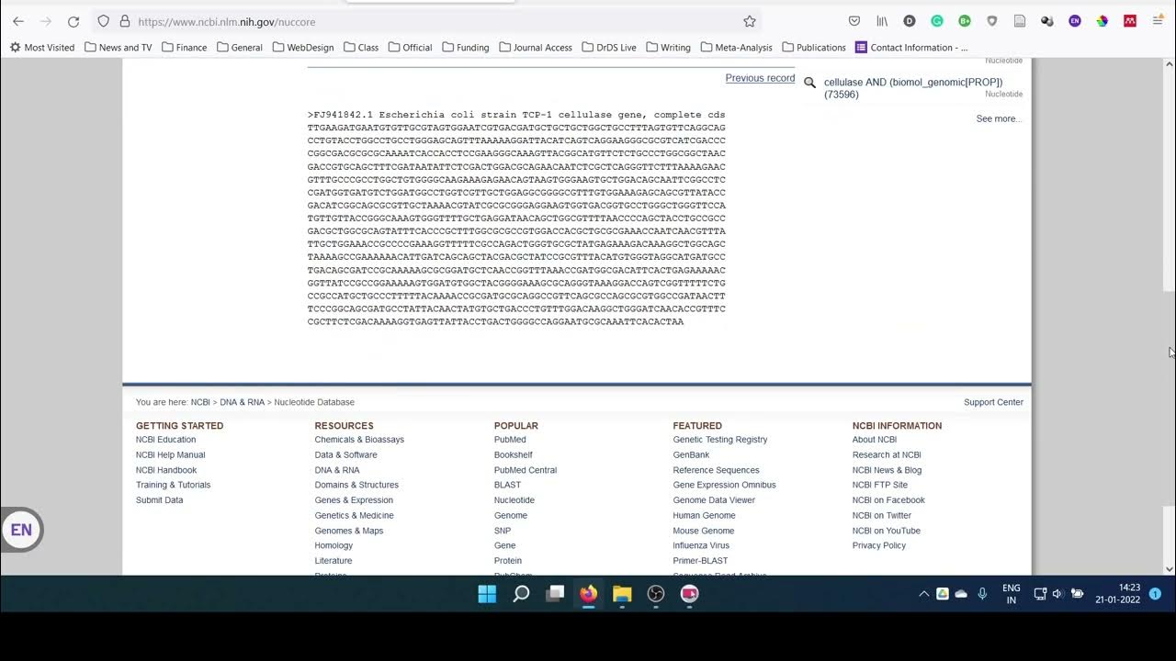Open the gray document extension icon
The height and width of the screenshot is (661, 1176).
click(1020, 21)
